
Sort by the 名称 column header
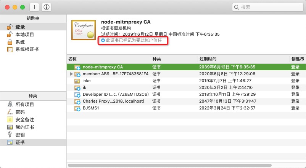109,59
